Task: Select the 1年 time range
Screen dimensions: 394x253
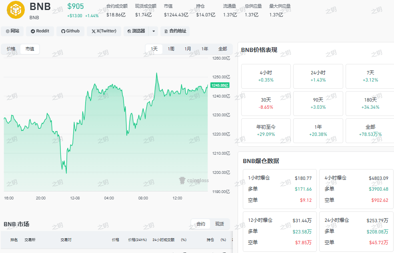Action: click(205, 49)
